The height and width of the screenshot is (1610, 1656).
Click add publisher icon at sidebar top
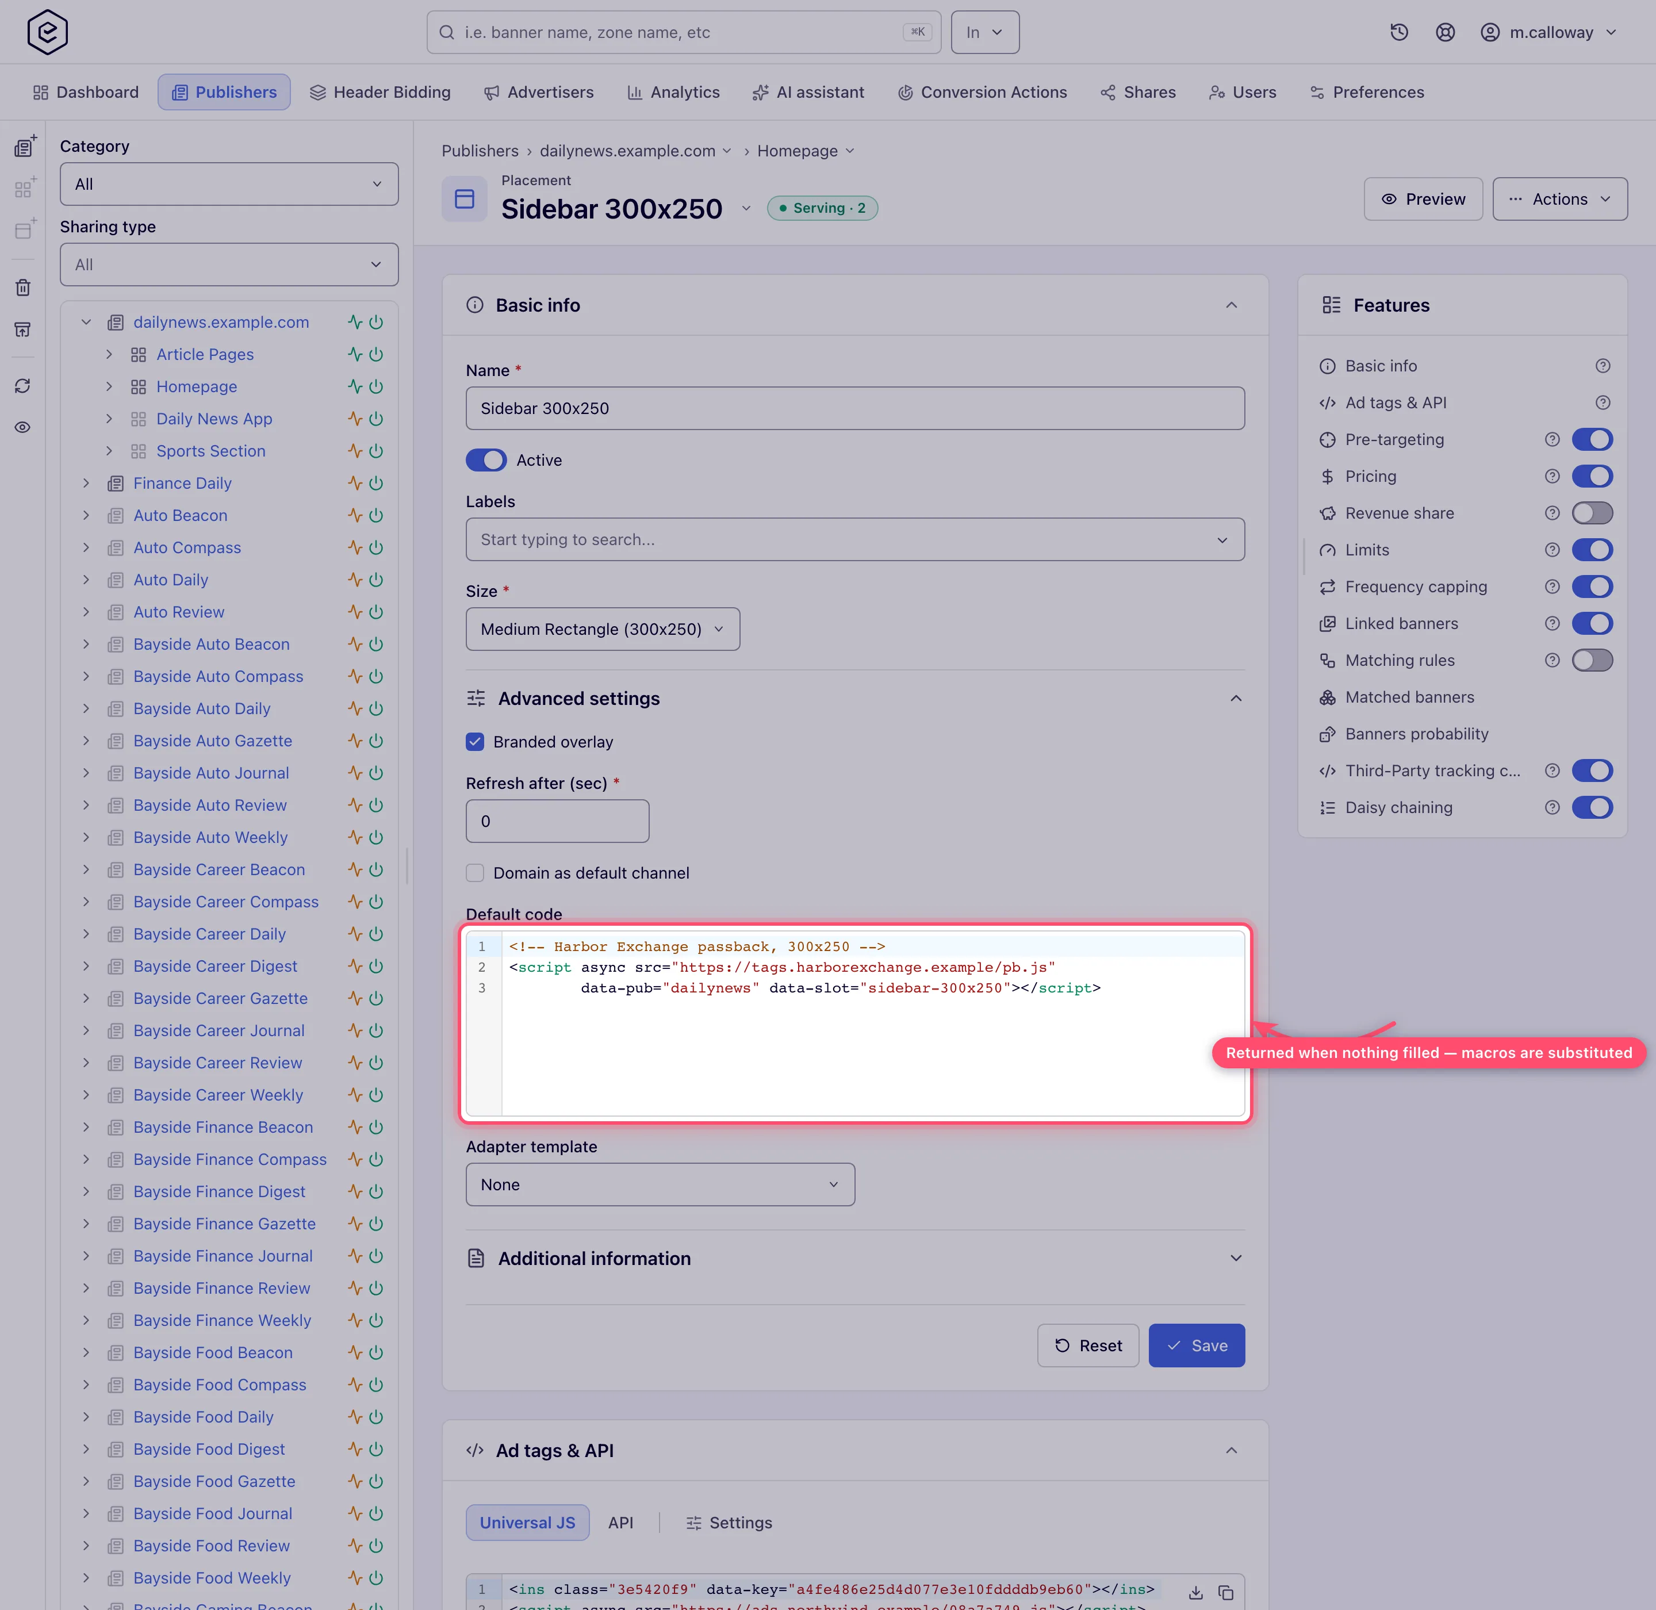click(x=25, y=146)
